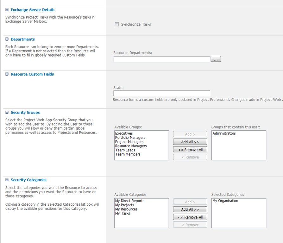Select Executives in Available Groups

(x=124, y=134)
